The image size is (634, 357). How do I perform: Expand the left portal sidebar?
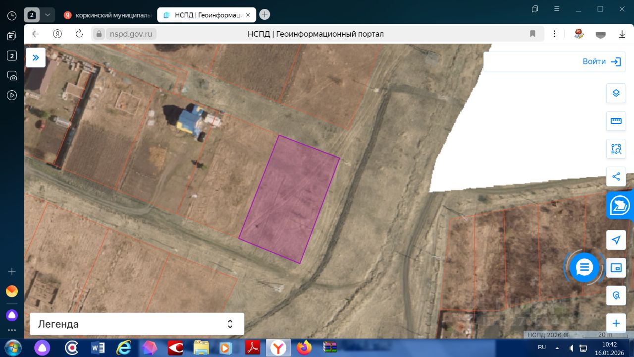pyautogui.click(x=36, y=58)
